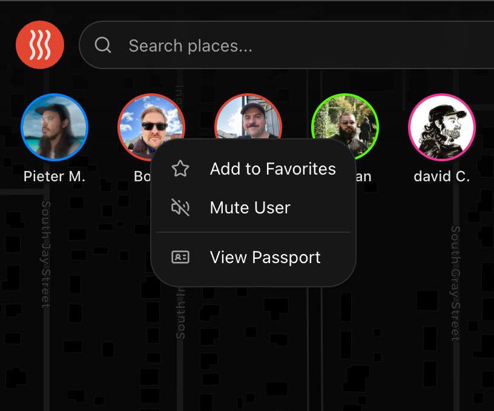Select Mute User from context menu

tap(250, 208)
